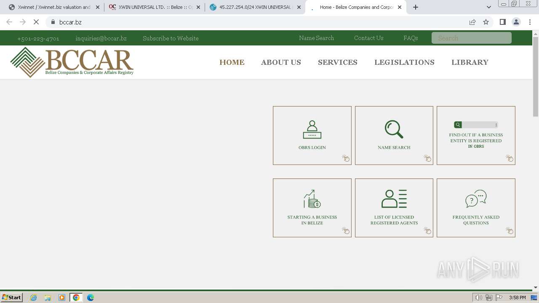Open the volume control in system tray
Image resolution: width=539 pixels, height=303 pixels.
pyautogui.click(x=478, y=298)
